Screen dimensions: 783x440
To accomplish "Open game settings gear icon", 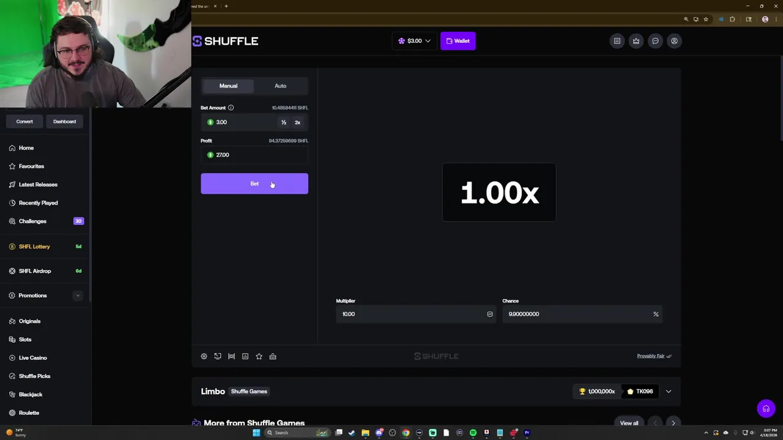I will [x=204, y=356].
